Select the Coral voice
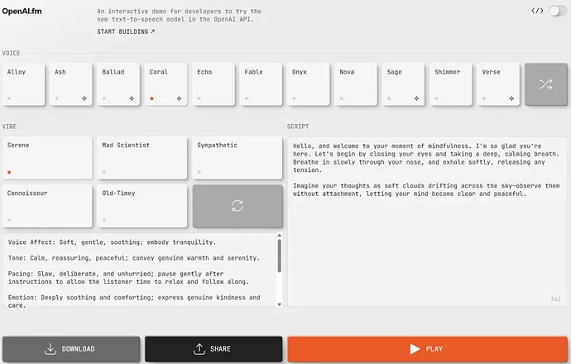Image resolution: width=571 pixels, height=364 pixels. [x=166, y=84]
